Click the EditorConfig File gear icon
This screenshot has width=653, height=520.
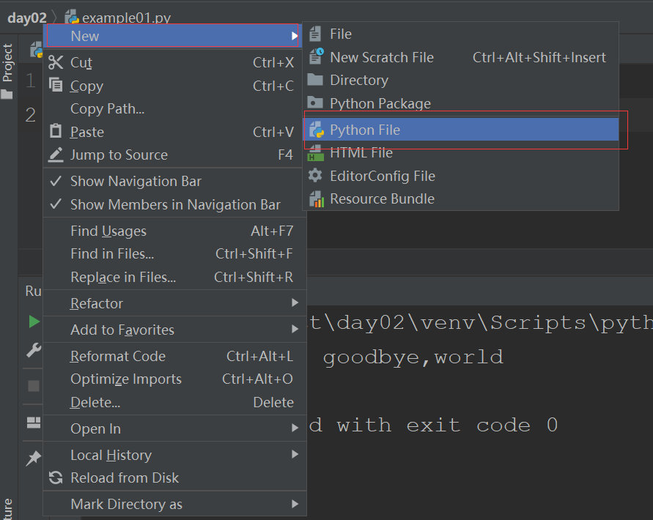pos(315,176)
